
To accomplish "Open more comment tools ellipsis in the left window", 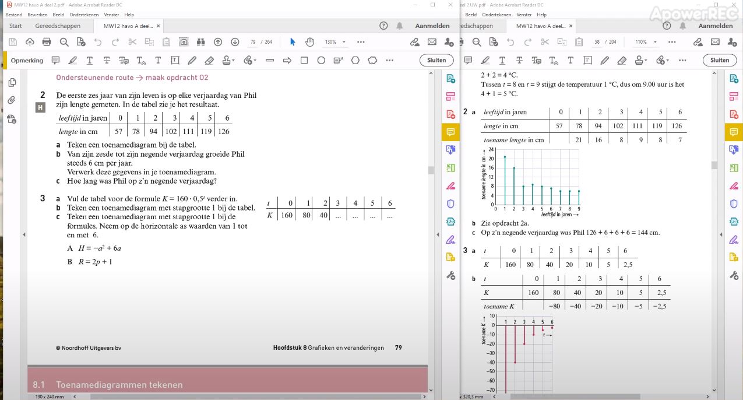I will pyautogui.click(x=389, y=60).
